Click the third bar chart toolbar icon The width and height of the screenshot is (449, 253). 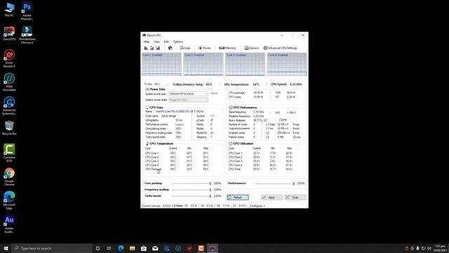pos(158,48)
